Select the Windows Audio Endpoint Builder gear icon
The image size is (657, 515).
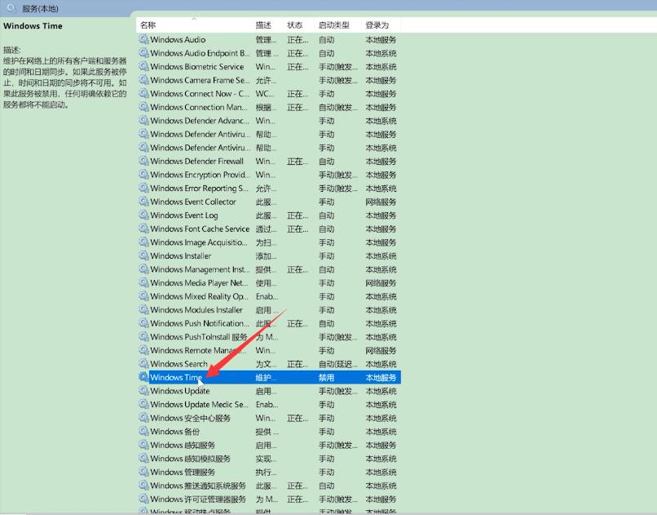tap(143, 53)
